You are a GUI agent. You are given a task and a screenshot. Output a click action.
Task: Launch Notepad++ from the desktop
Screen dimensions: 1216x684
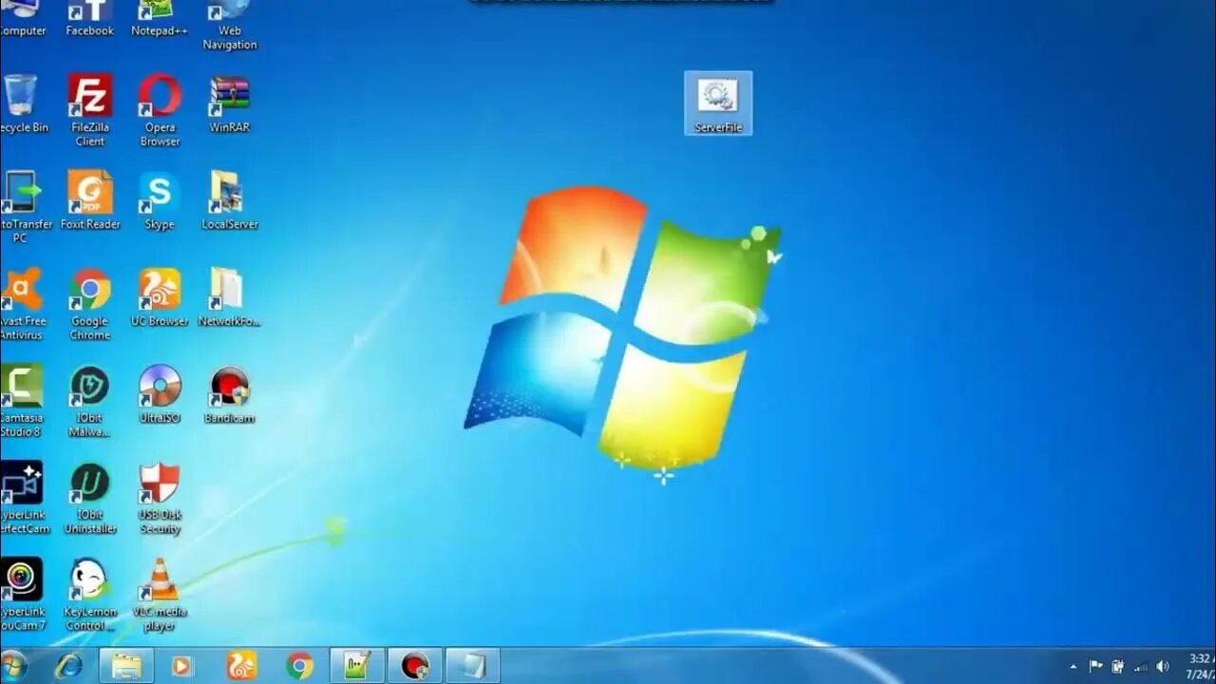pos(160,19)
